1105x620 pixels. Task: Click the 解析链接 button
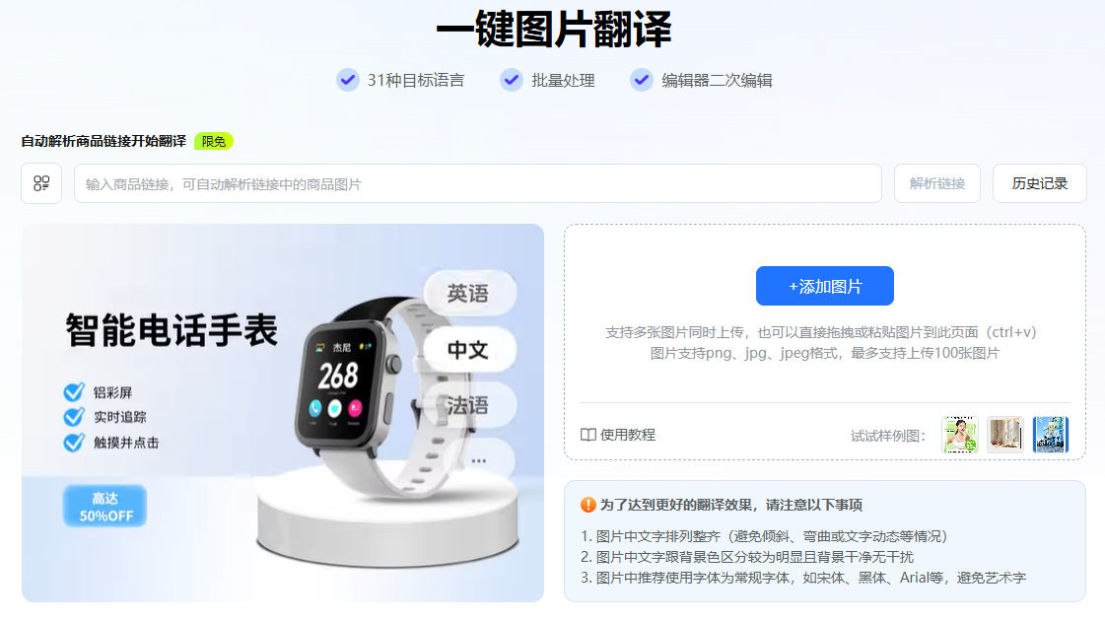click(937, 184)
